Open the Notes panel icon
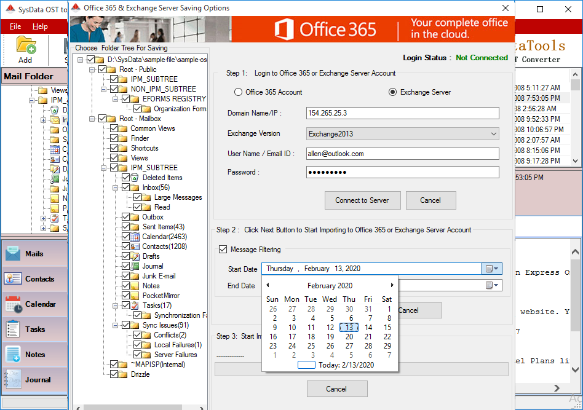The image size is (583, 410). coord(13,354)
